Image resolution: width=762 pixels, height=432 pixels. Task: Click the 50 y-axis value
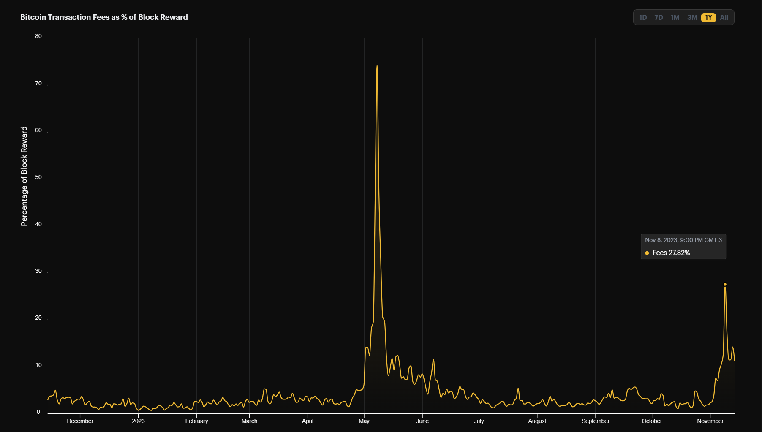(x=38, y=177)
